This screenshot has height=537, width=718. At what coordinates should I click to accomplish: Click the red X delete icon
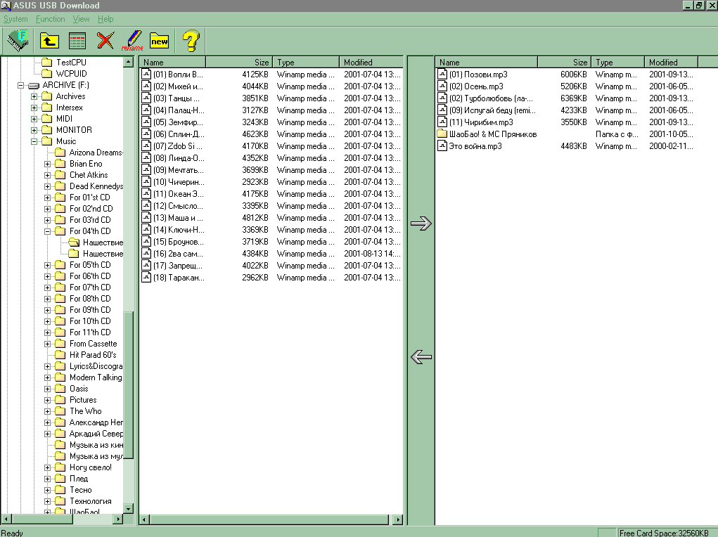pos(105,41)
